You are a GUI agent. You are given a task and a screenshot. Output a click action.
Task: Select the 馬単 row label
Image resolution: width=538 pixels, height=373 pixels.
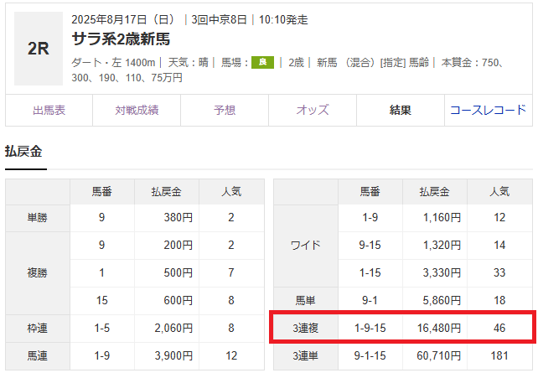coord(305,300)
